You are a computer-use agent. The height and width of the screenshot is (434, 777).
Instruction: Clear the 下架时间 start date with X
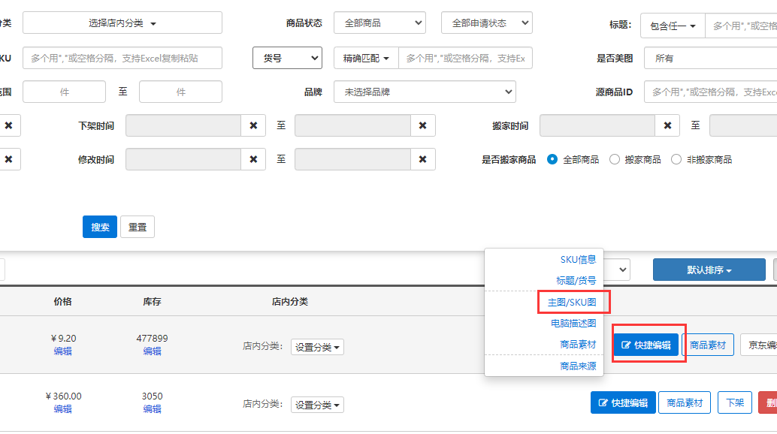(253, 126)
